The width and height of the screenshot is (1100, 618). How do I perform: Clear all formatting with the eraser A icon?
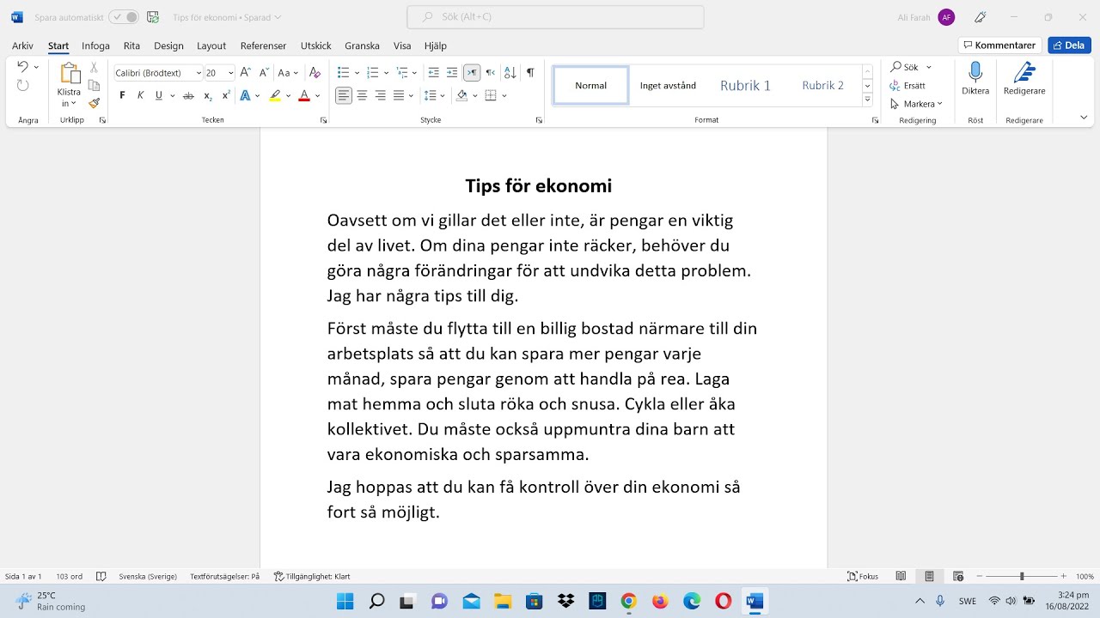[315, 73]
